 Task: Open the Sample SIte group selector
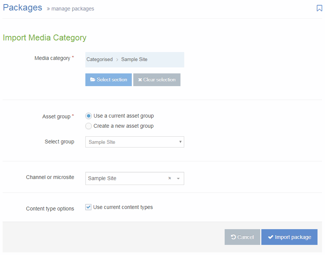tap(135, 142)
